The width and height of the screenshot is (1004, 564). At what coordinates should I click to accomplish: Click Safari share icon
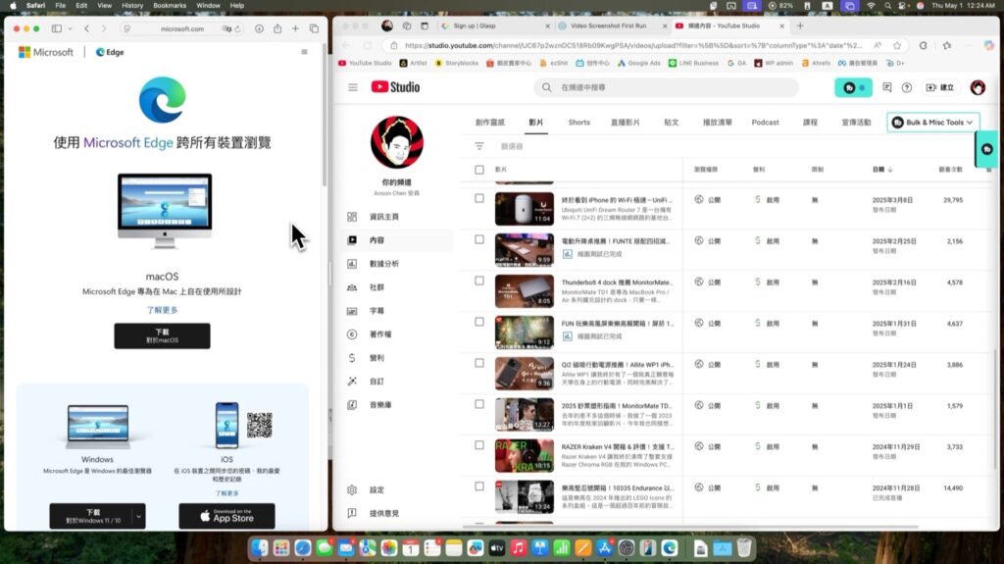(x=277, y=28)
